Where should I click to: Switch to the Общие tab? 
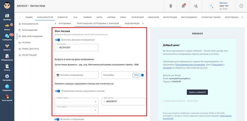click(x=29, y=17)
